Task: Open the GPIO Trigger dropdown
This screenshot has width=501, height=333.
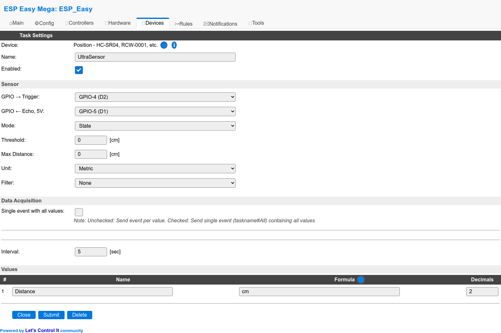Action: (155, 97)
